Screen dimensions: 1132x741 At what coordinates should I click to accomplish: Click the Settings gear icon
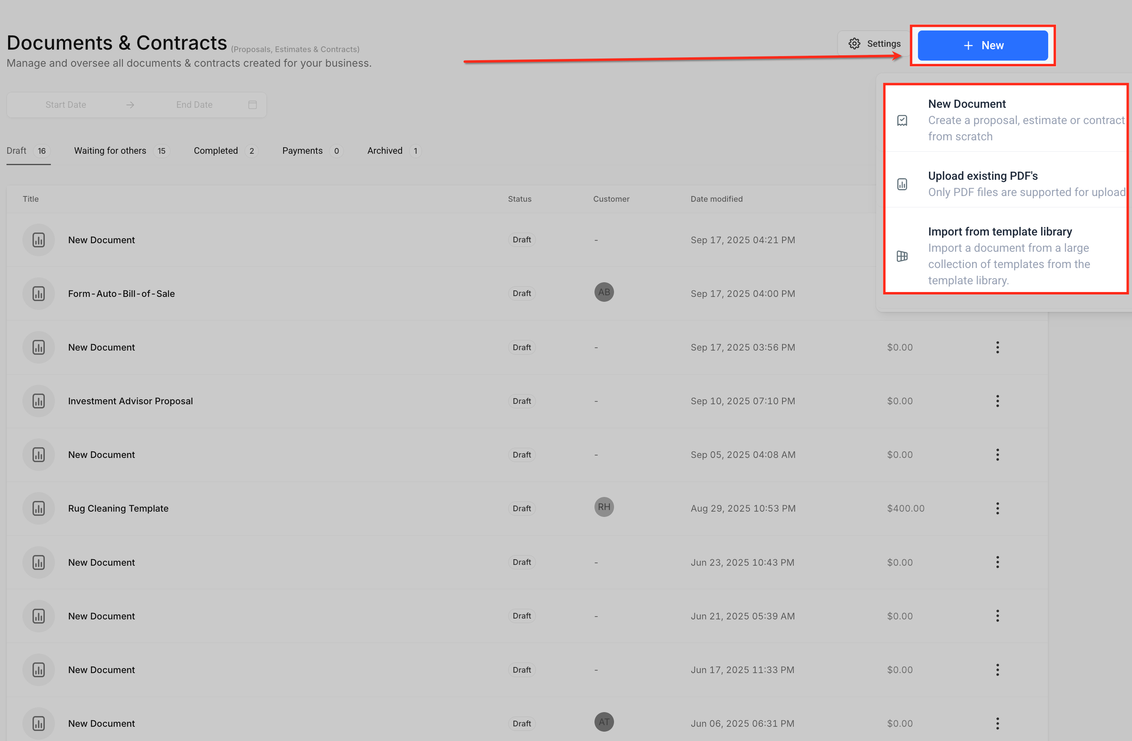(854, 44)
